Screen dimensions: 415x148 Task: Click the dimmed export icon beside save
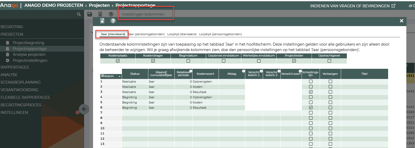pos(100,14)
